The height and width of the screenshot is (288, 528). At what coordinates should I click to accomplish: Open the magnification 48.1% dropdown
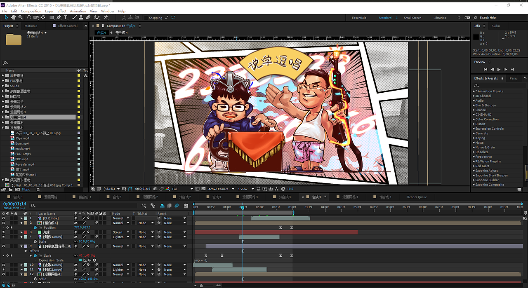pos(112,189)
